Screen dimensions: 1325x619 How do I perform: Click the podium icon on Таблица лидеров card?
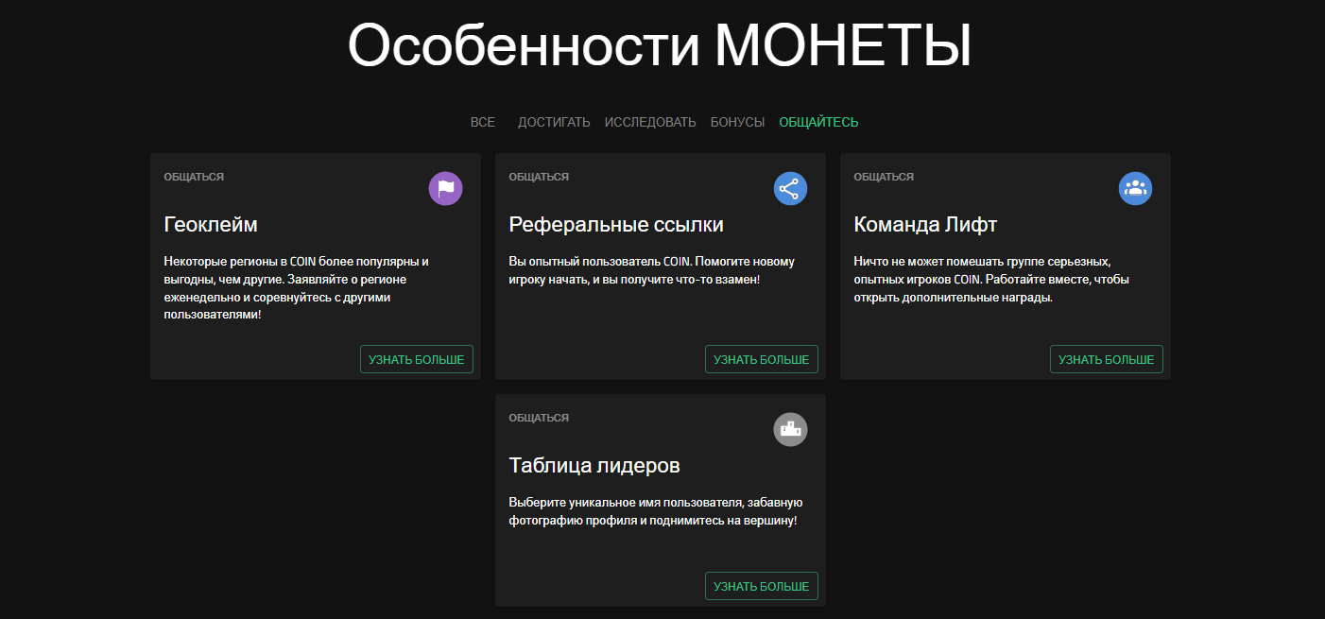tap(790, 429)
